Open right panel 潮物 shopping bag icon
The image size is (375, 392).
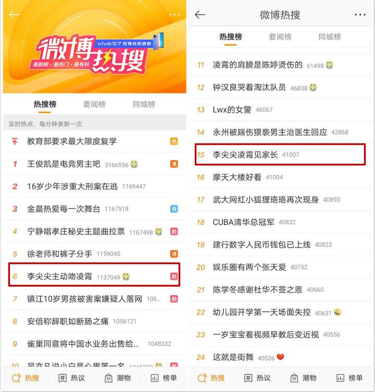tap(294, 378)
